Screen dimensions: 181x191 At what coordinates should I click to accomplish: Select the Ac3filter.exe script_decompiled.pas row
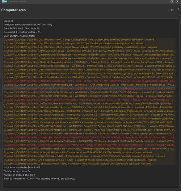pyautogui.click(x=89, y=47)
